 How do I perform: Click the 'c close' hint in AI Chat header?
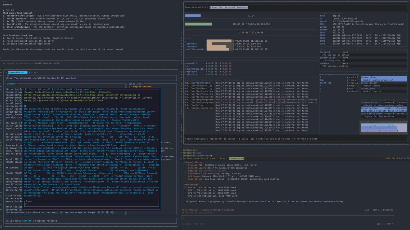click(96, 89)
